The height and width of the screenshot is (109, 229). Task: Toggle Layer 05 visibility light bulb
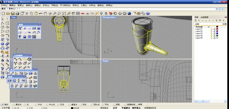tap(211, 38)
